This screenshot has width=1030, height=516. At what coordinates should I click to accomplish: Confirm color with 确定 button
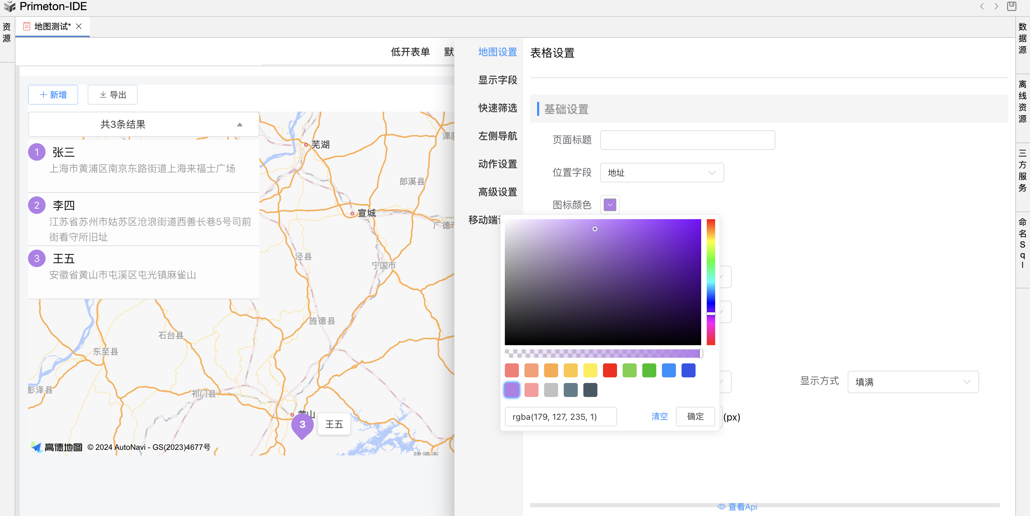[x=695, y=417]
